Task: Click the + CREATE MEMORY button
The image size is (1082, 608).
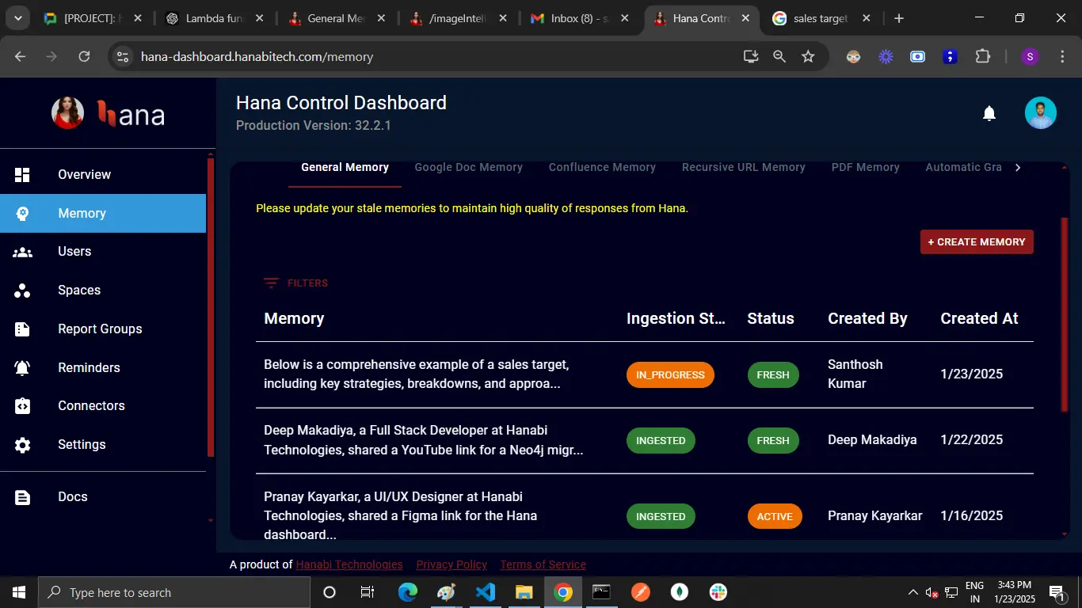Action: (x=977, y=242)
